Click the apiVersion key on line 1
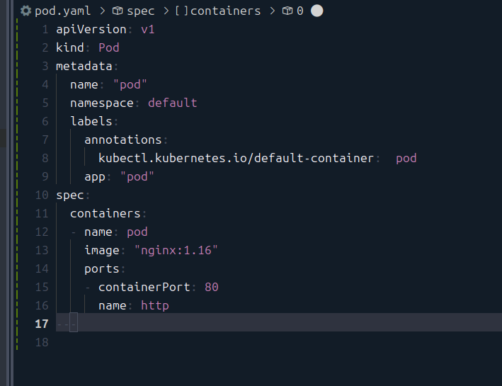 point(91,29)
